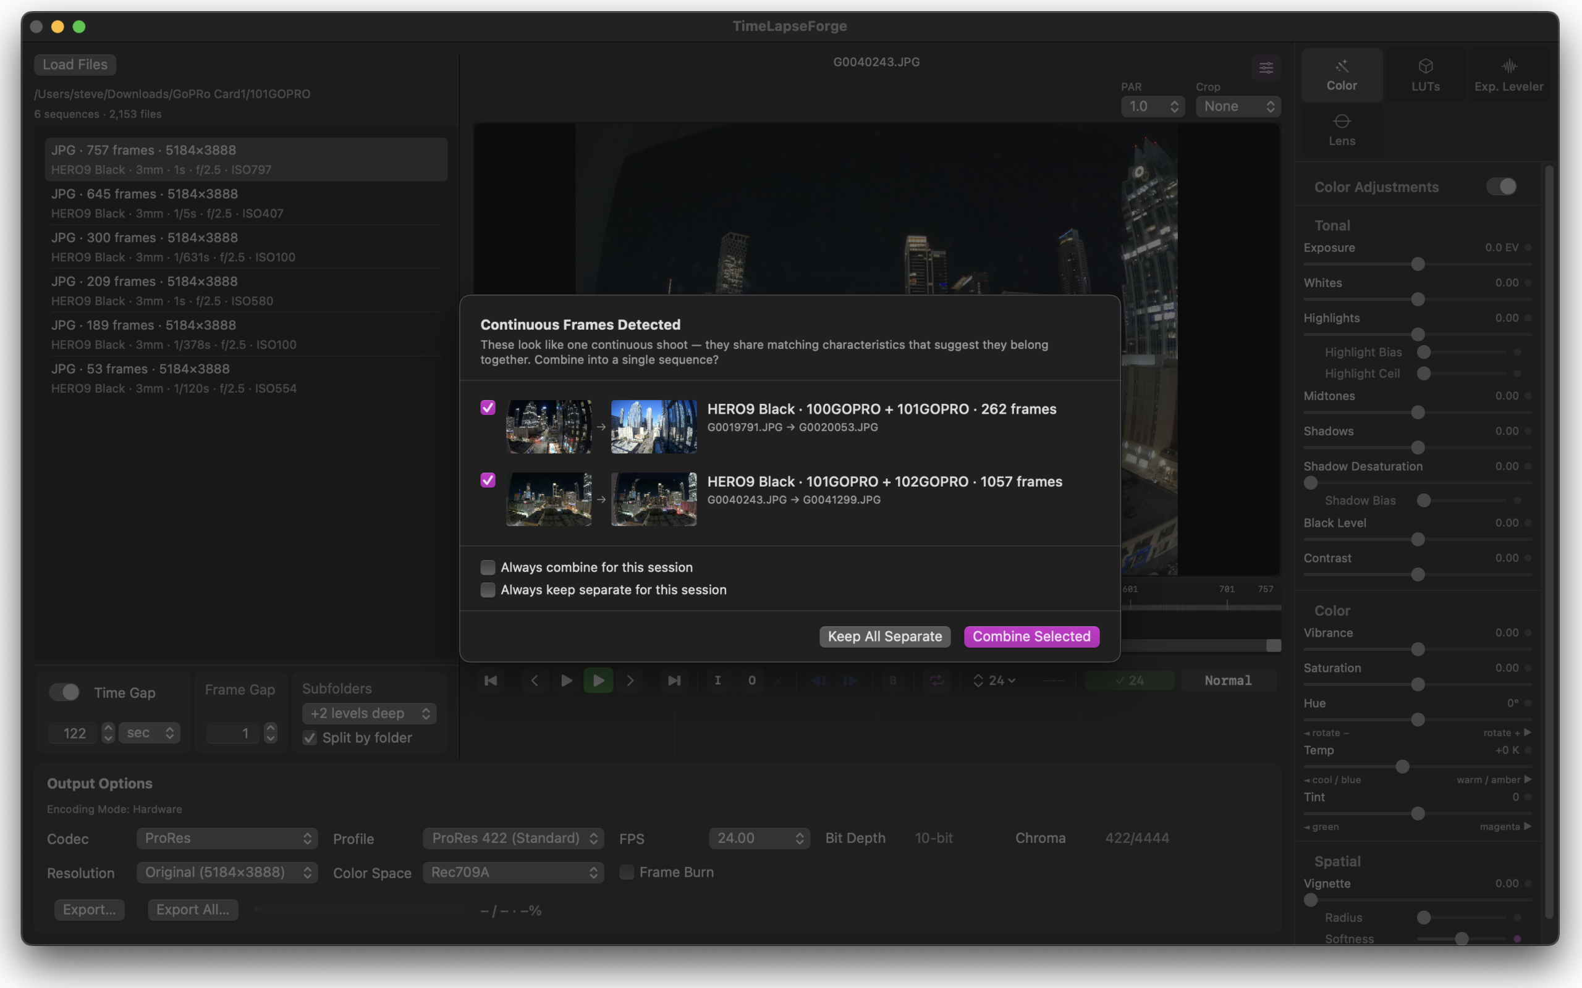
Task: Toggle the loop playback icon
Action: pos(937,680)
